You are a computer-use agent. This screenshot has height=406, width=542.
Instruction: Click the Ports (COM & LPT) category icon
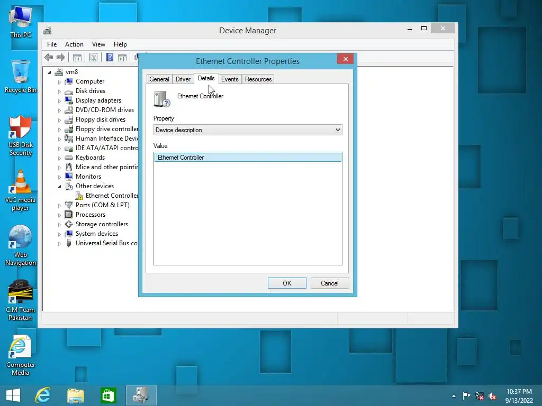point(69,205)
